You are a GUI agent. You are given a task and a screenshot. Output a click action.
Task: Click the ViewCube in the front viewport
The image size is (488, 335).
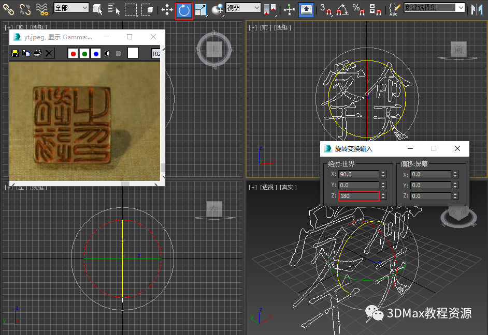[x=459, y=50]
